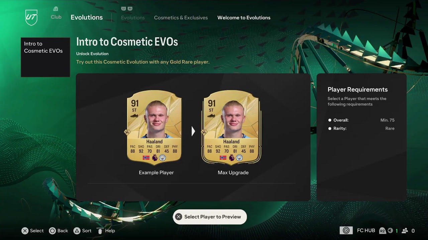The width and height of the screenshot is (428, 240).
Task: Click the circle Back button icon
Action: (x=52, y=231)
